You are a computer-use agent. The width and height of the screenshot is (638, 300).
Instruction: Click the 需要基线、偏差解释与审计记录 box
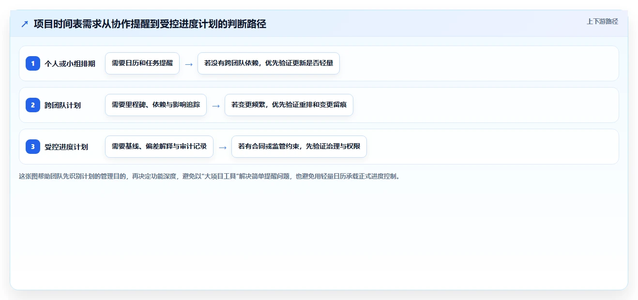[x=159, y=147]
